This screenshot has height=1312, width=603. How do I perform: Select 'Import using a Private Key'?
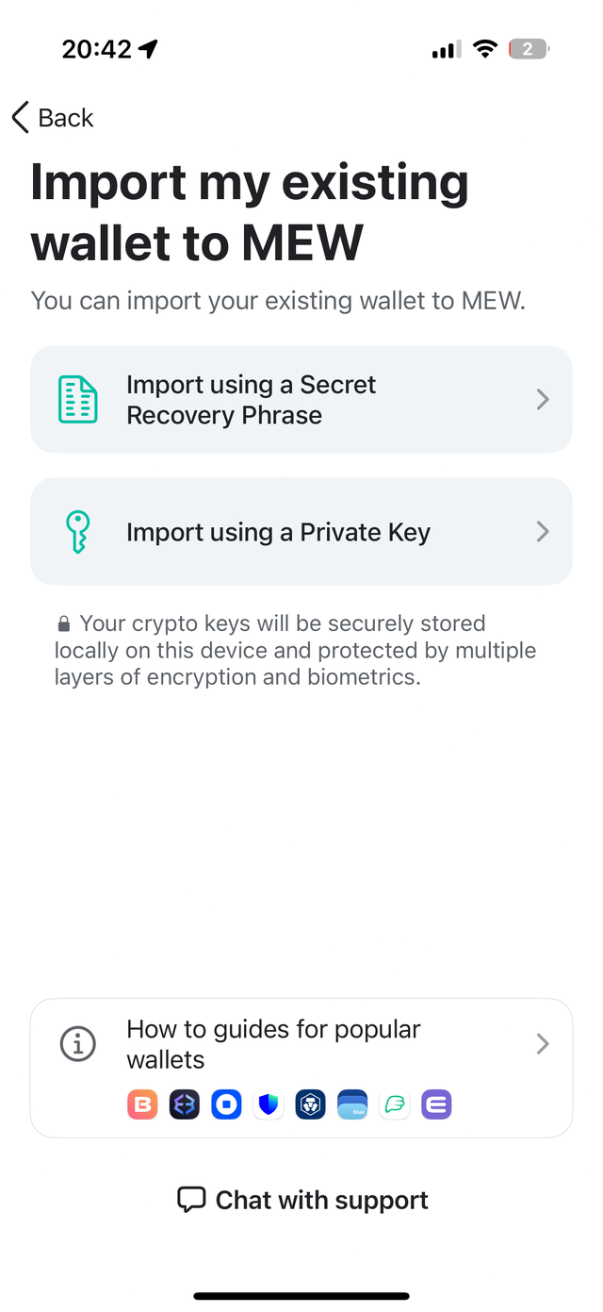coord(278,532)
